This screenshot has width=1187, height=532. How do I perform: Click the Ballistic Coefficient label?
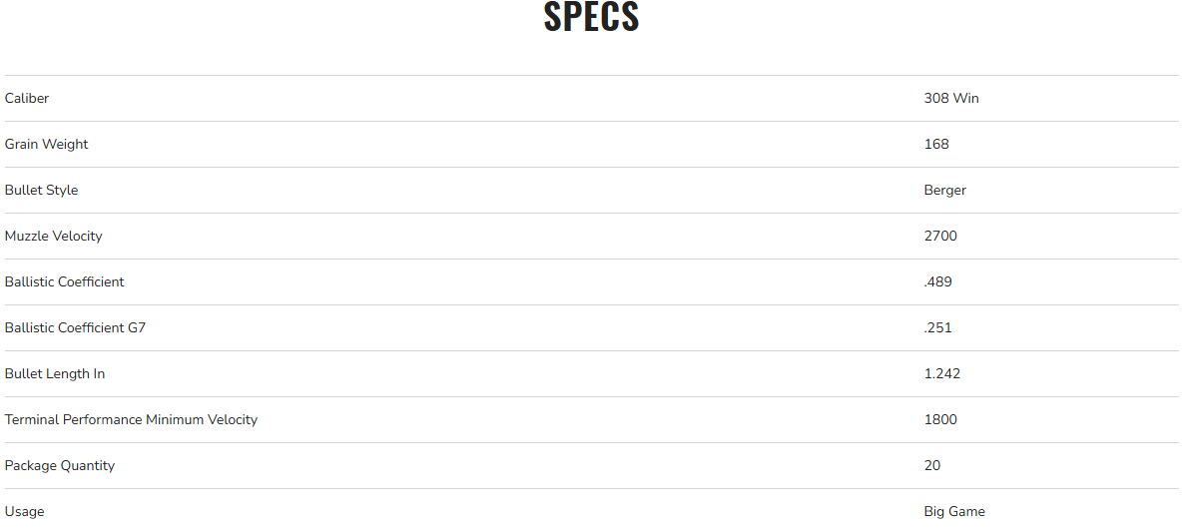pos(64,282)
